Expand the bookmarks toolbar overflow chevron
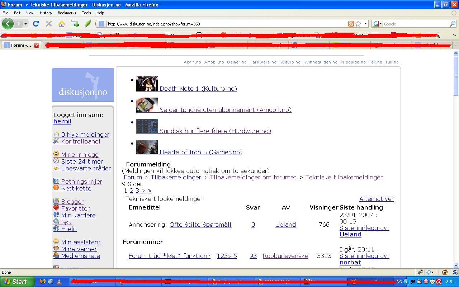Viewport: 459px width, 287px height. pos(454,35)
